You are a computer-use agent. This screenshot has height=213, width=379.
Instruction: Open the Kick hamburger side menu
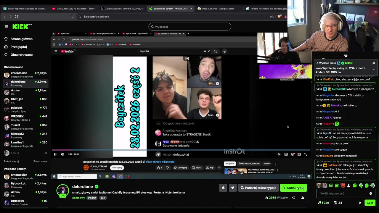point(7,27)
